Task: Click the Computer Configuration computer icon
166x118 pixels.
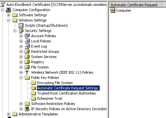Action: click(x=8, y=10)
